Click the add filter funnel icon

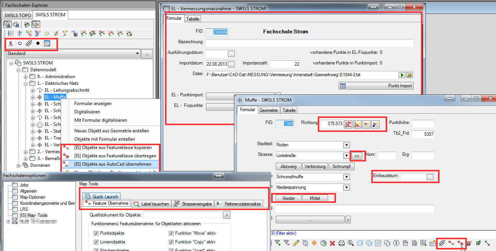coord(277,243)
